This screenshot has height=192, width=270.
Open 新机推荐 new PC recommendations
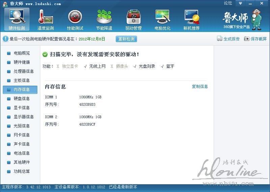(x=191, y=19)
